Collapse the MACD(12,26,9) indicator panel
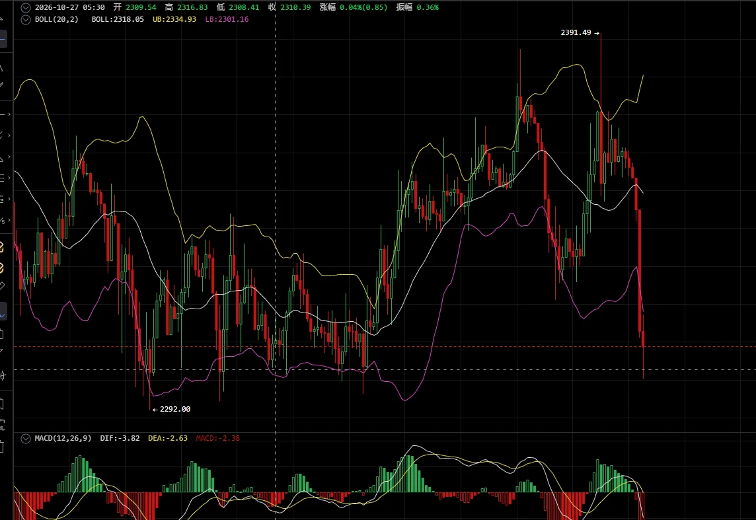Viewport: 756px width, 520px height. pyautogui.click(x=26, y=439)
